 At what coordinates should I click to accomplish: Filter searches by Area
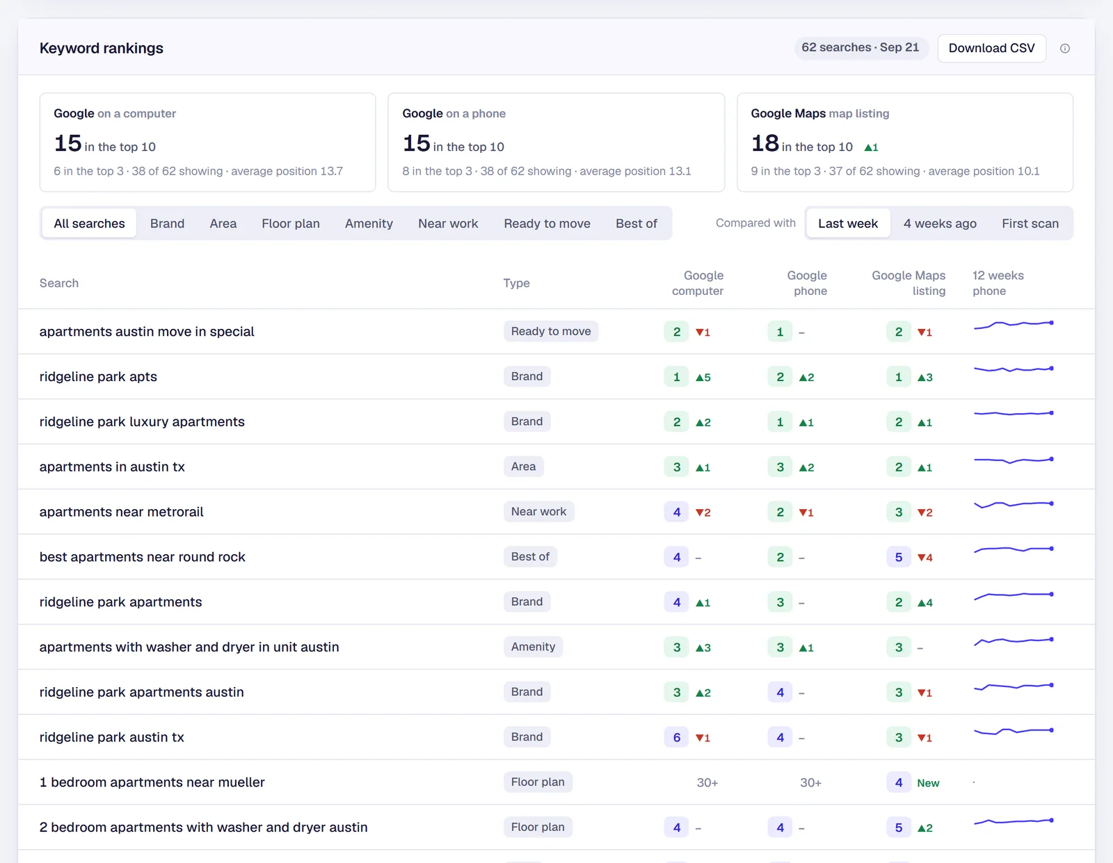(223, 223)
